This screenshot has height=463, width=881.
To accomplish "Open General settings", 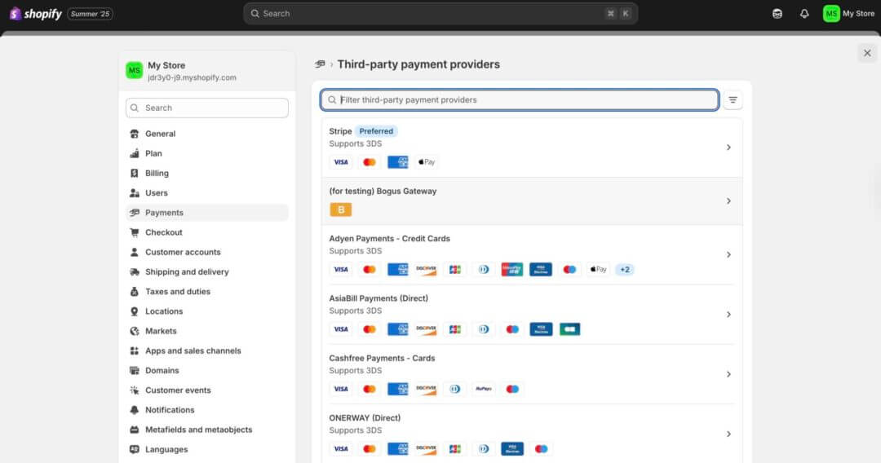I will tap(207, 134).
